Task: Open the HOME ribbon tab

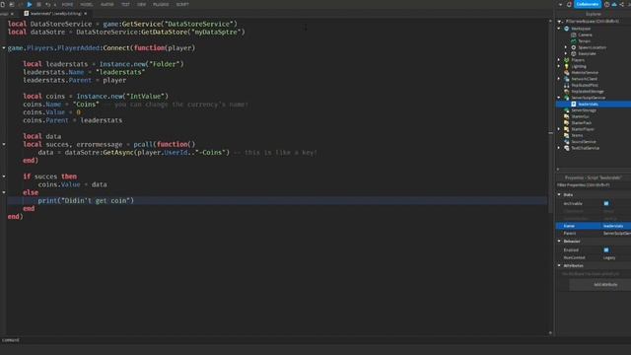Action: click(67, 4)
